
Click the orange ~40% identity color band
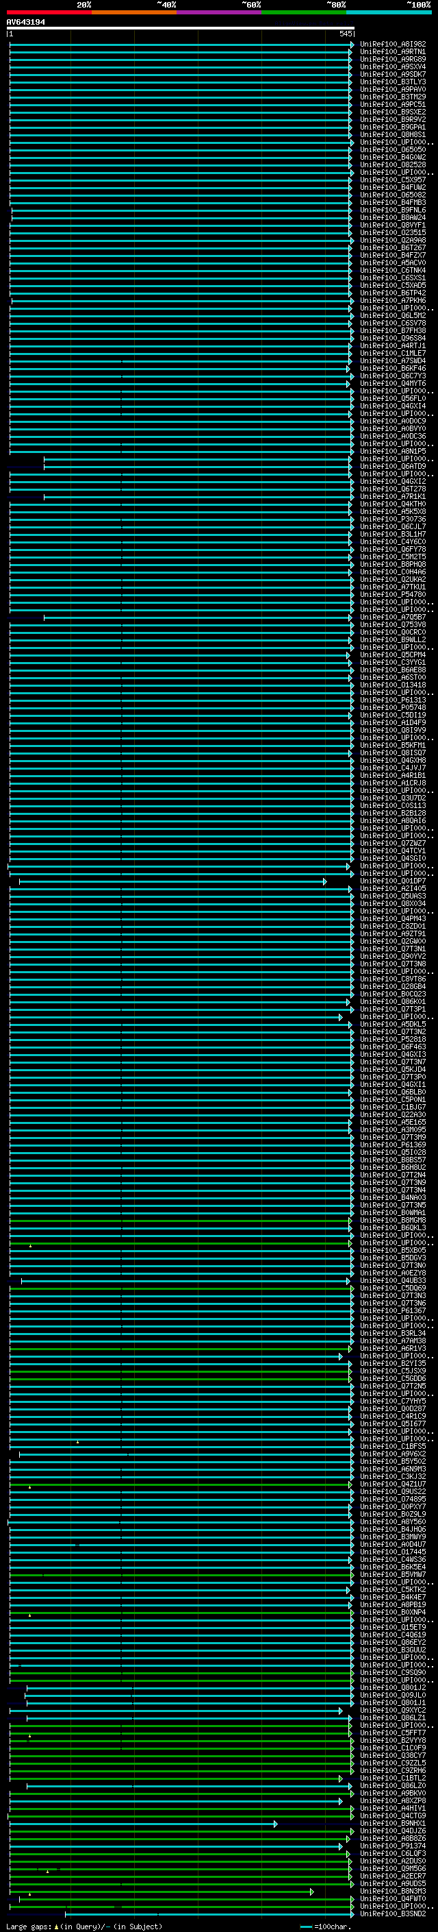(x=135, y=12)
